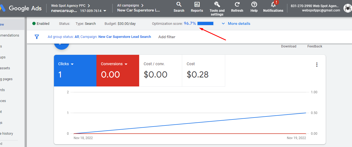The image size is (352, 147).
Task: Open Change history in the side menu
Action: coord(7,134)
